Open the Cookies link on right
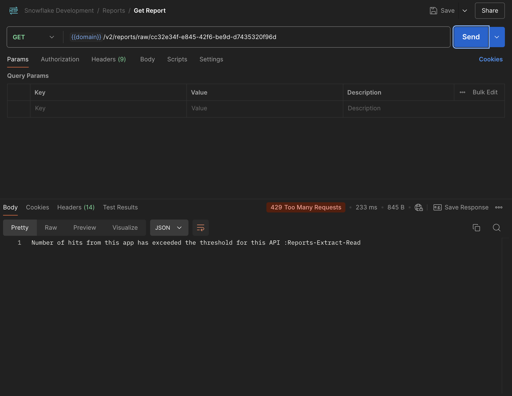512x396 pixels. click(491, 59)
